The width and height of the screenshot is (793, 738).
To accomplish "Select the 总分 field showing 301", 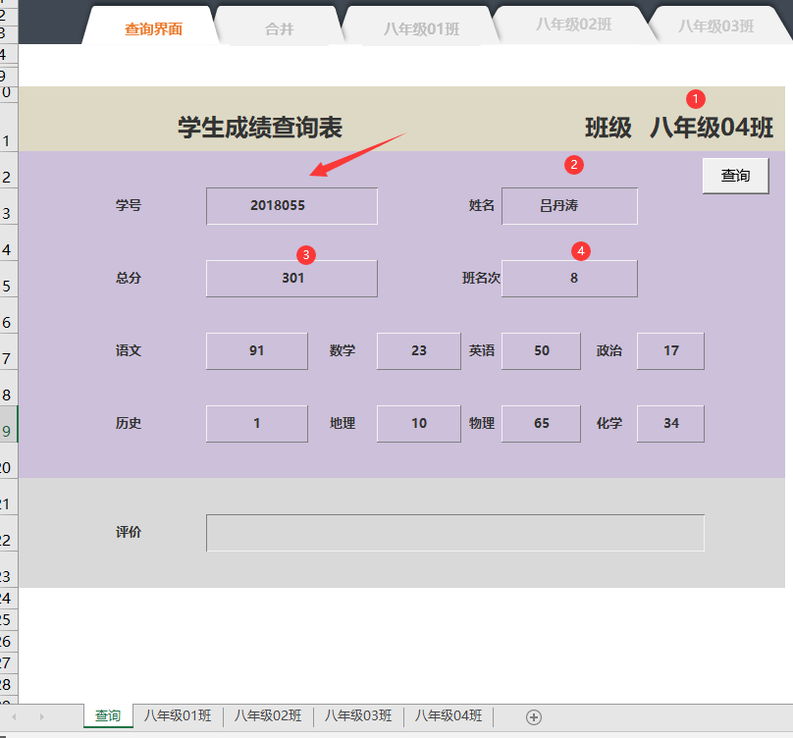I will pyautogui.click(x=291, y=278).
